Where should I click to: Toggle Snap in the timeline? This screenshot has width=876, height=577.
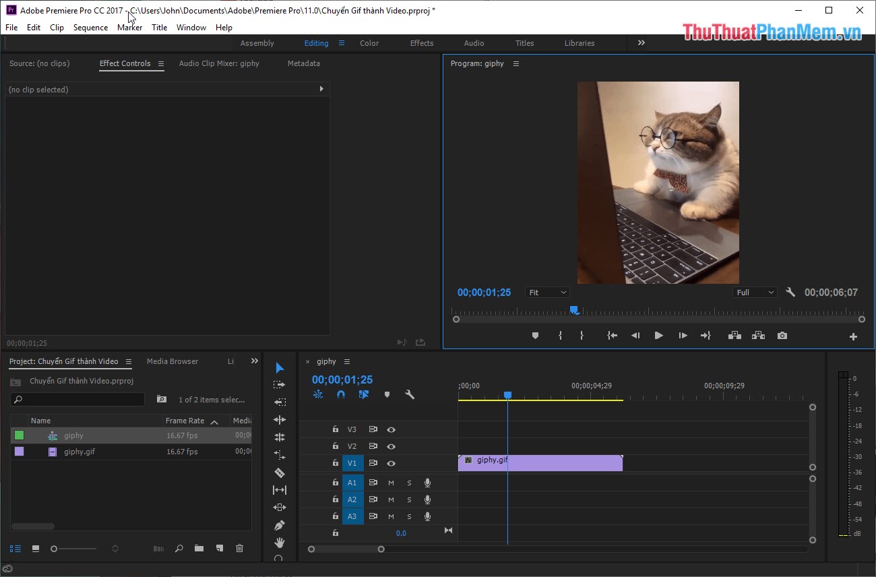(x=341, y=394)
